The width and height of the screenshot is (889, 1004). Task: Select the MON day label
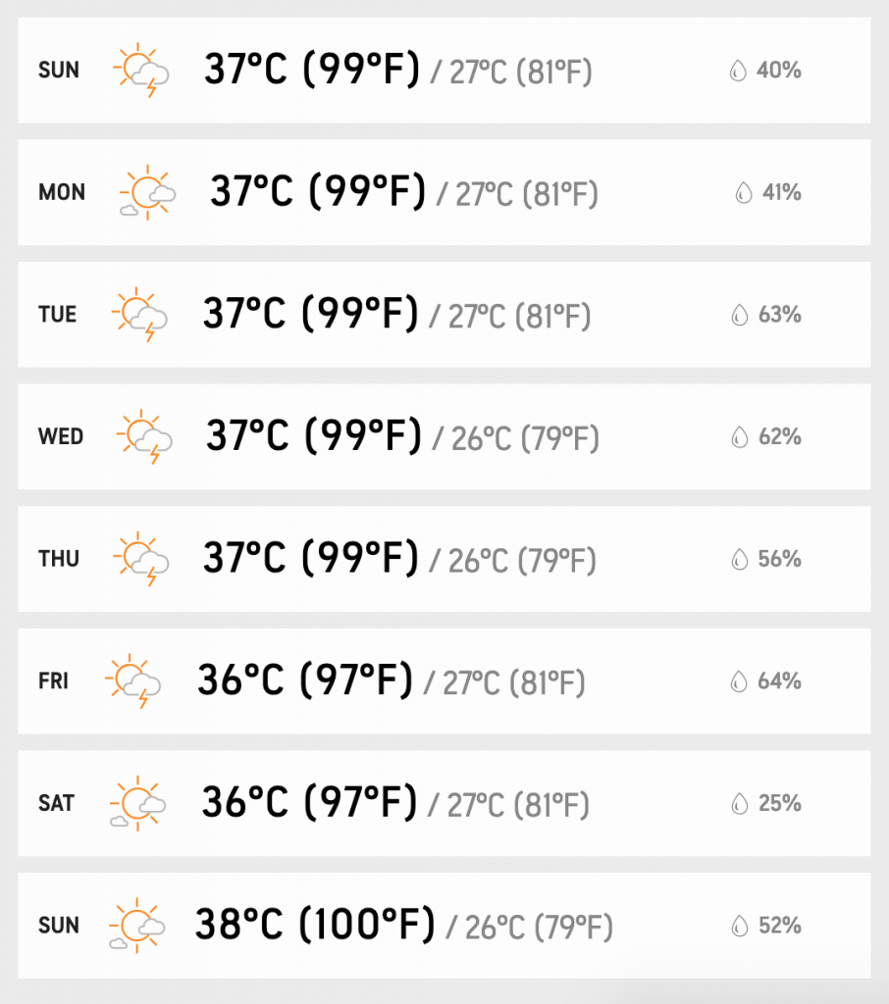coord(62,192)
